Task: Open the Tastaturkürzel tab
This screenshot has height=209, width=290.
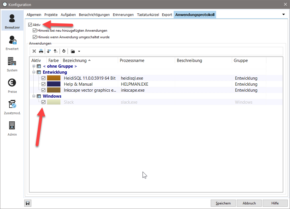Action: click(148, 15)
